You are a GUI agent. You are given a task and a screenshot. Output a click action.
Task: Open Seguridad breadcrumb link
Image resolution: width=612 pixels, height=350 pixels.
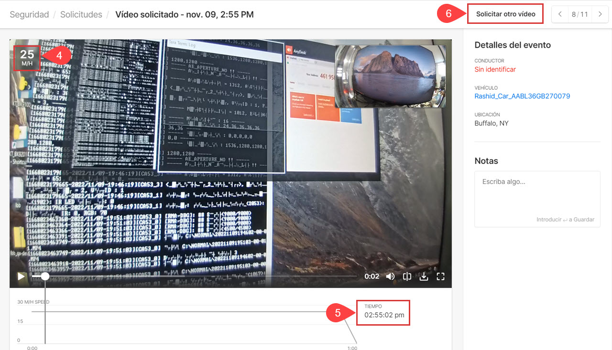click(x=29, y=14)
